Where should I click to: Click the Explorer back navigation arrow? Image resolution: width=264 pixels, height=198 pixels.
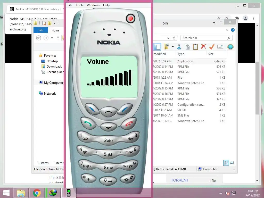click(39, 38)
